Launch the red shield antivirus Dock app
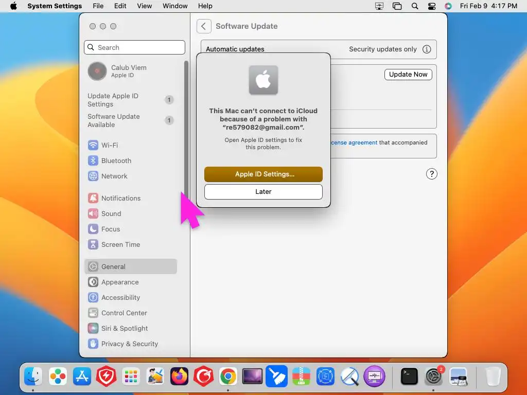 click(x=106, y=376)
